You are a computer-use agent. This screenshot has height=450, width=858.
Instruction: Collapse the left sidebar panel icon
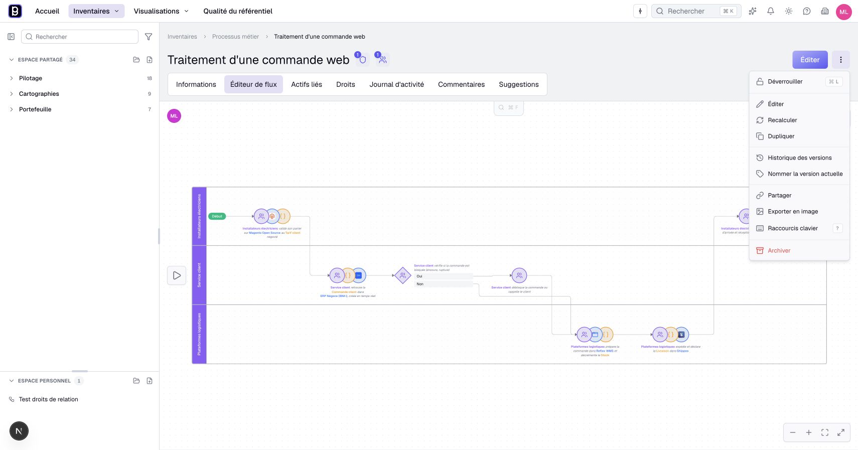coord(11,37)
